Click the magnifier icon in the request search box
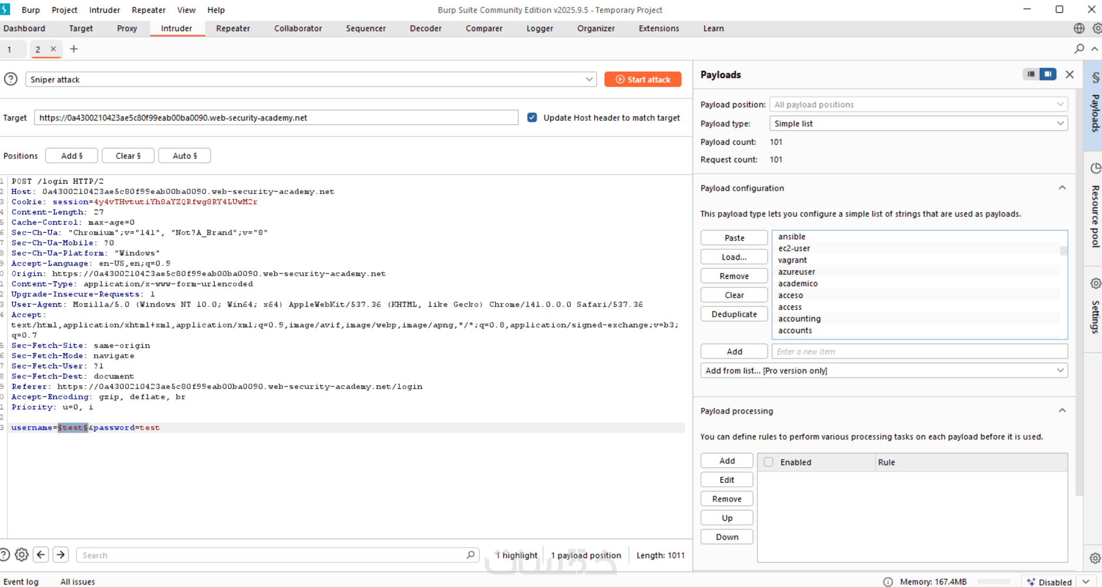This screenshot has height=587, width=1102. point(470,555)
